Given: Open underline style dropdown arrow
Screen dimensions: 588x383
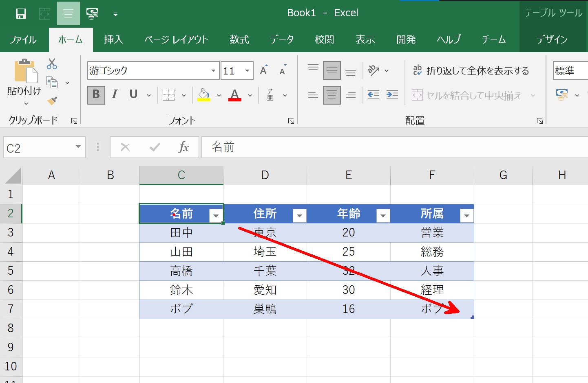Looking at the screenshot, I should [x=149, y=96].
